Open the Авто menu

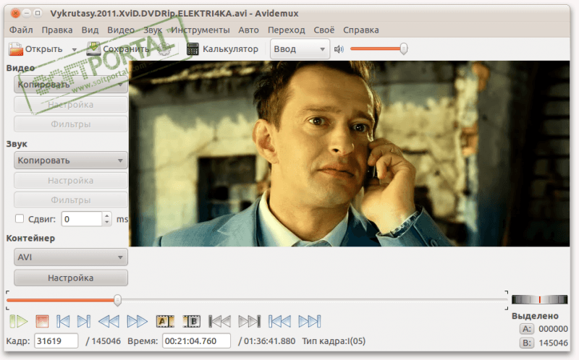coord(248,30)
